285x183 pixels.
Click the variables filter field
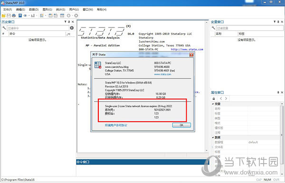click(x=250, y=28)
